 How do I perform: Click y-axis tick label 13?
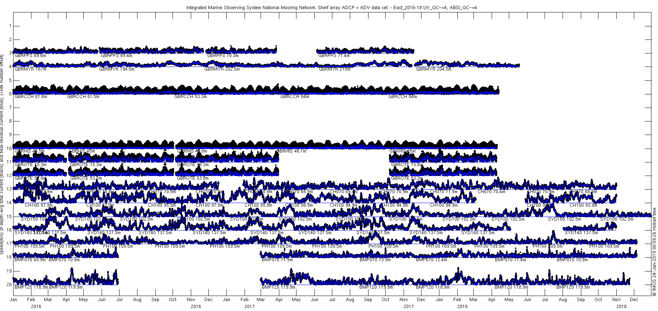tap(9, 189)
